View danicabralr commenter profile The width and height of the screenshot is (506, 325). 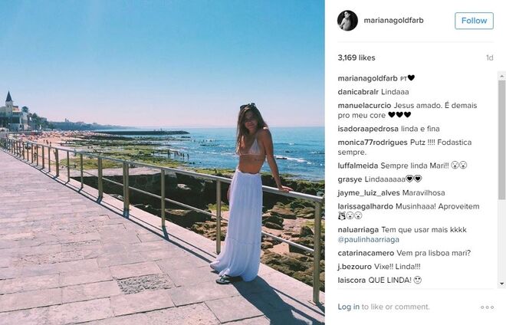pos(358,92)
